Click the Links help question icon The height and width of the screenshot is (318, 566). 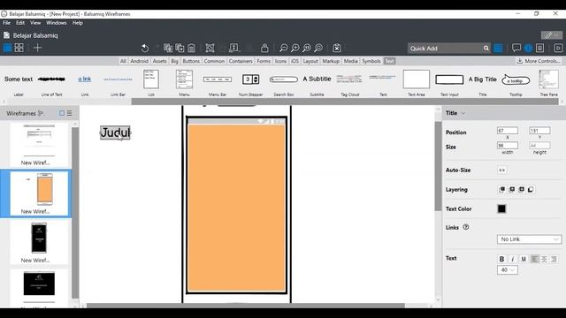(466, 227)
